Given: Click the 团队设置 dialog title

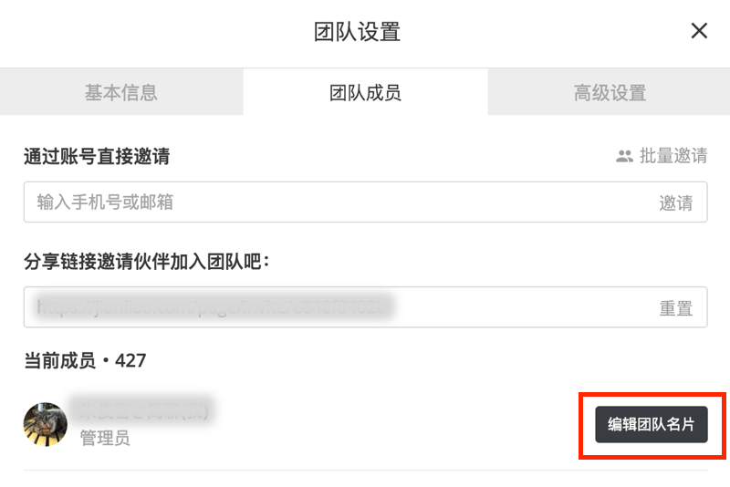Looking at the screenshot, I should tap(357, 32).
